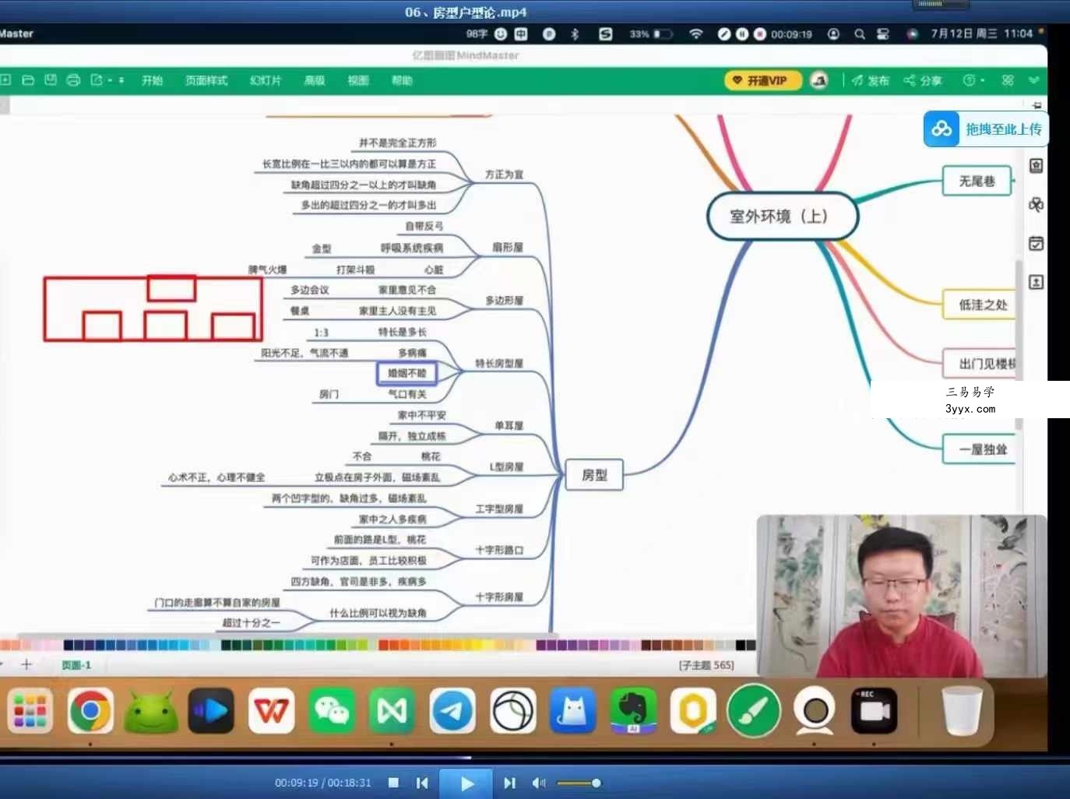The height and width of the screenshot is (799, 1070).
Task: Open the help question-mark dropdown
Action: coord(973,80)
